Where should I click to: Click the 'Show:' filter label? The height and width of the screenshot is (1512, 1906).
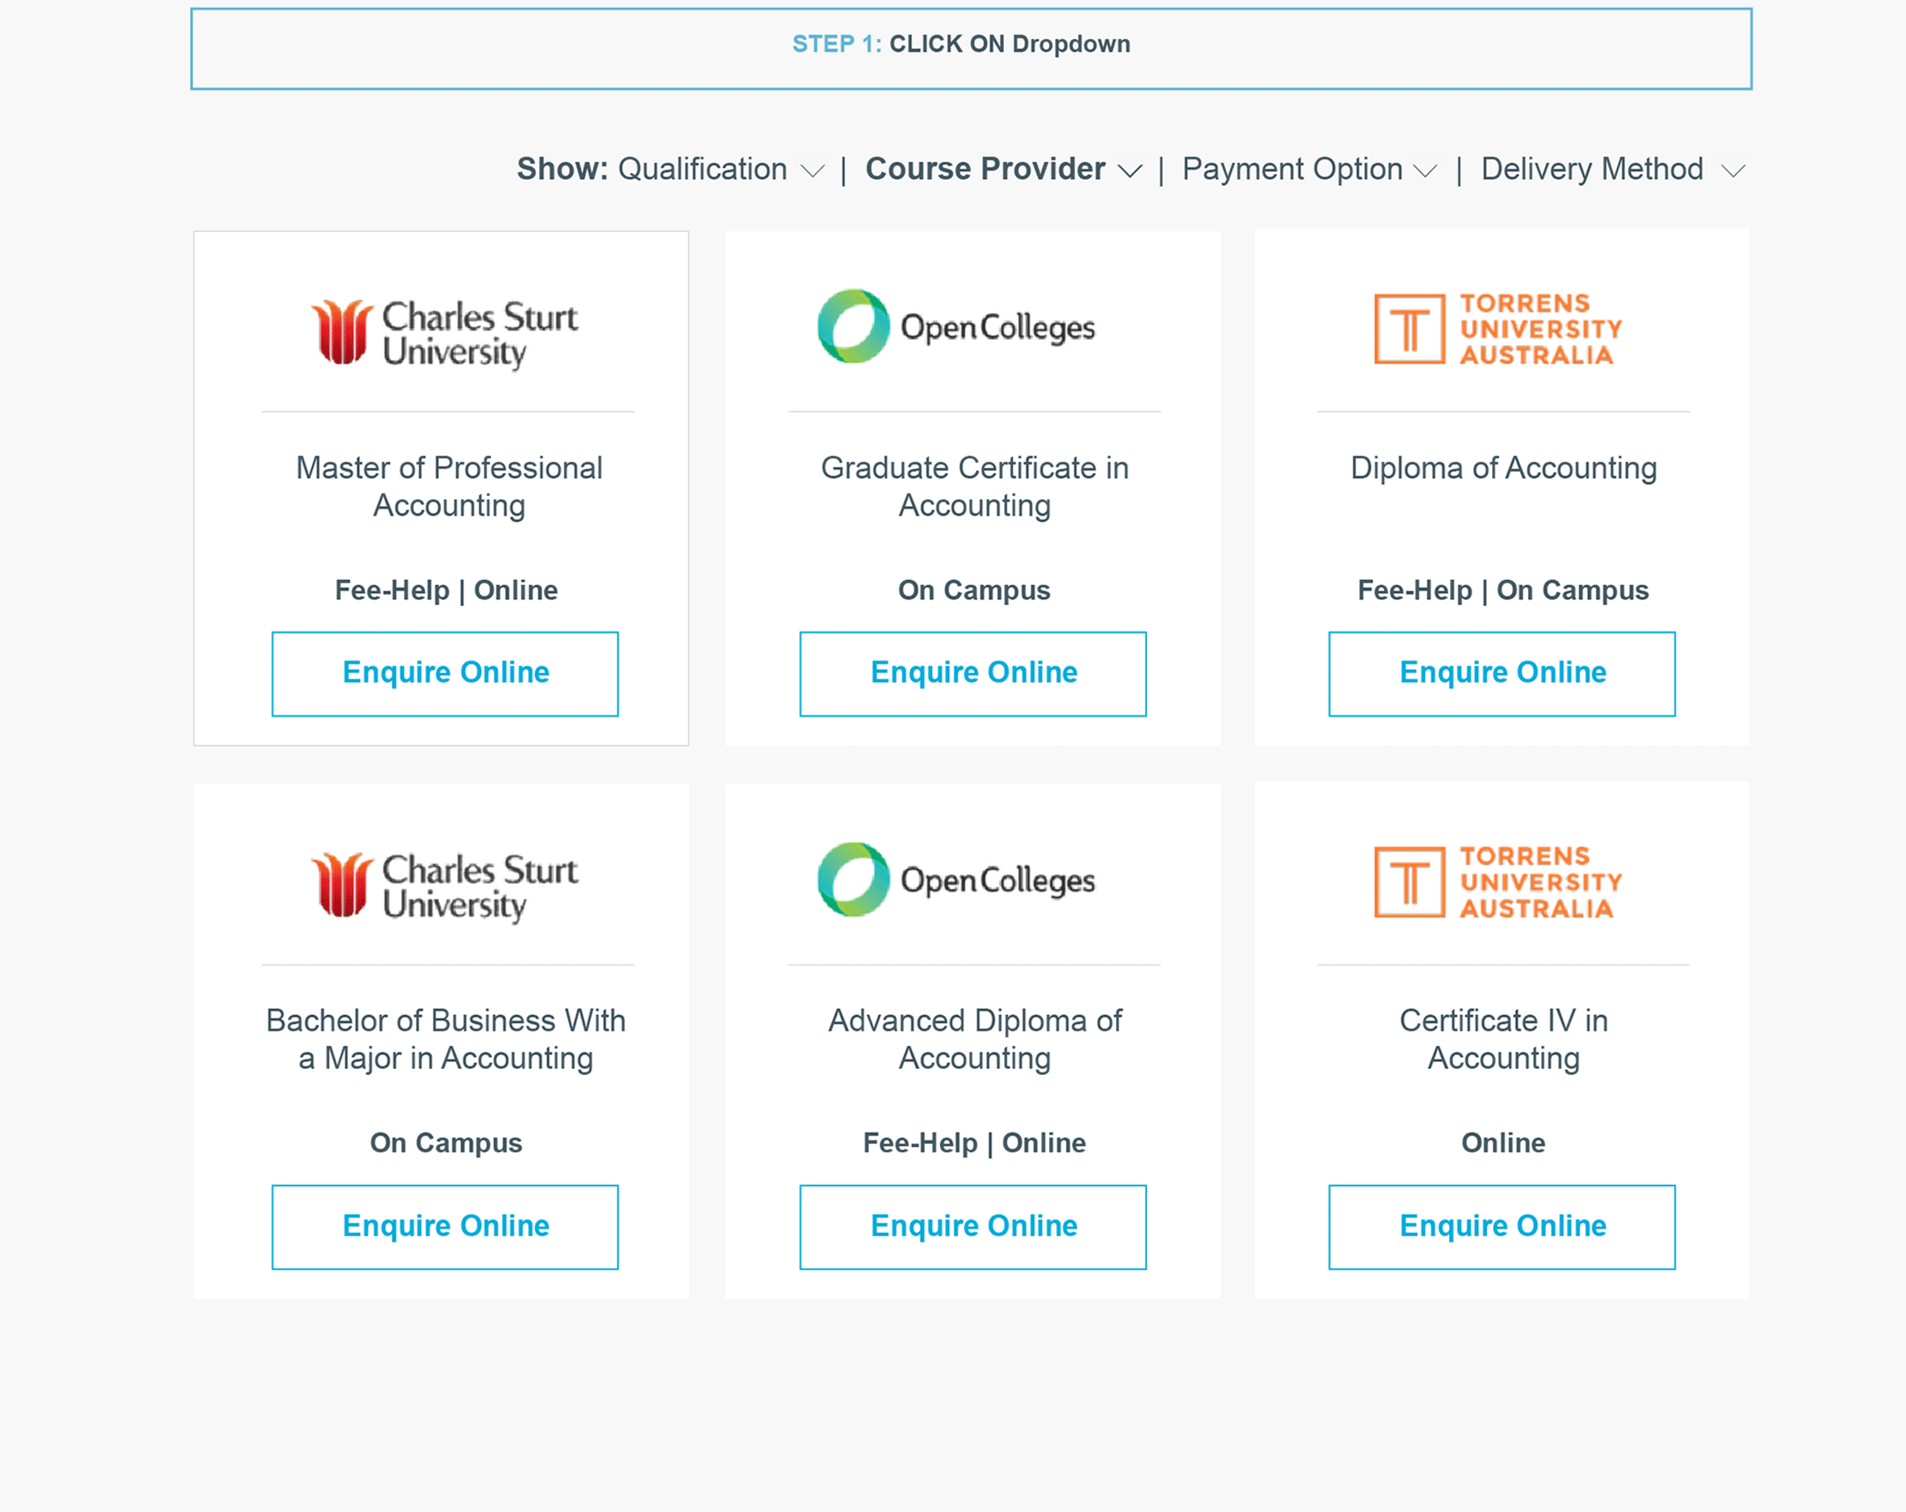[562, 169]
